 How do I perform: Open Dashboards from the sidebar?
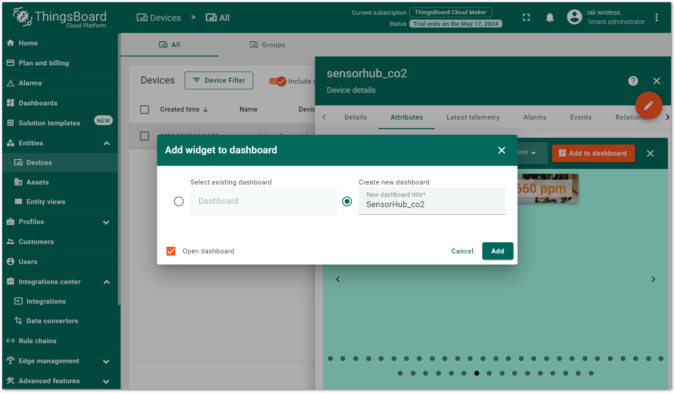60,103
